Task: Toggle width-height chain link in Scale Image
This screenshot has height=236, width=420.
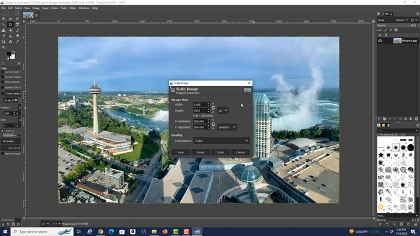Action: tap(213, 108)
